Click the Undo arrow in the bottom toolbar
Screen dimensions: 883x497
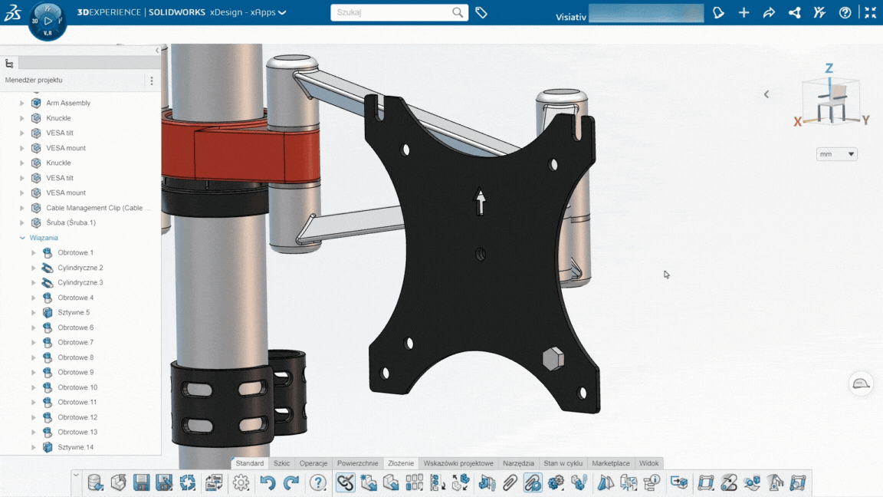pos(268,483)
